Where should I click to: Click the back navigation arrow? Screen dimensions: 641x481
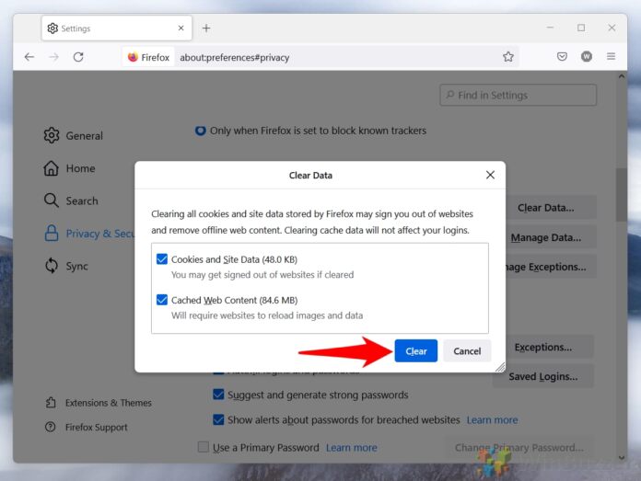click(29, 57)
